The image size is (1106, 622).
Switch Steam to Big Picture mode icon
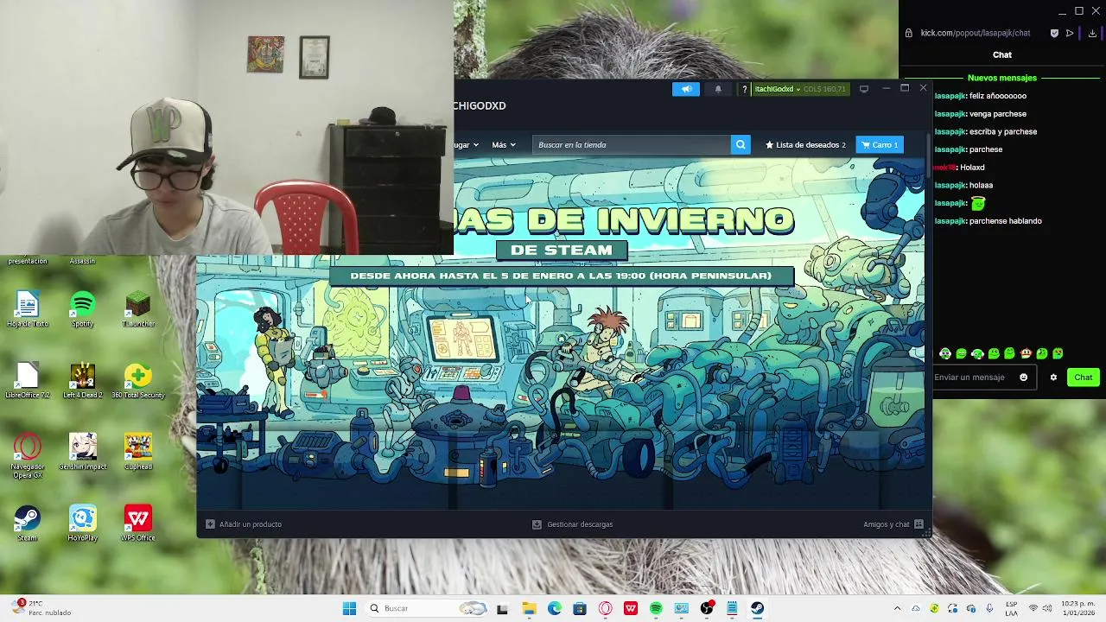coord(863,89)
